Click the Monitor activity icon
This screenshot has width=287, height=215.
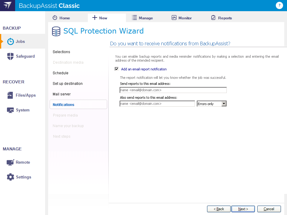click(x=174, y=18)
